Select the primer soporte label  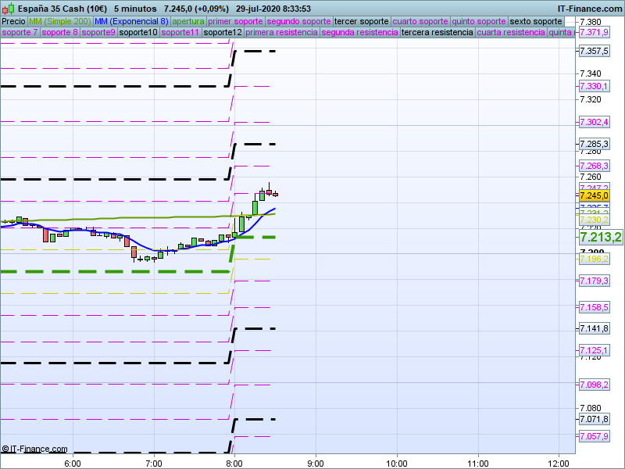point(236,21)
